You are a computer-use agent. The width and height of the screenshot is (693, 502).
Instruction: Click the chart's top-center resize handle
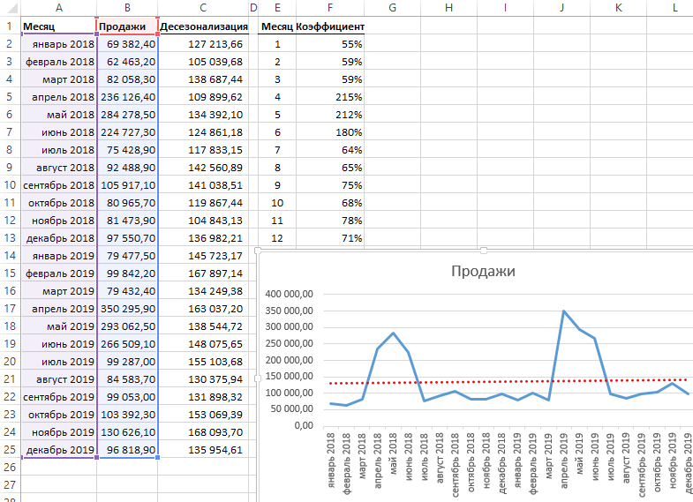483,251
